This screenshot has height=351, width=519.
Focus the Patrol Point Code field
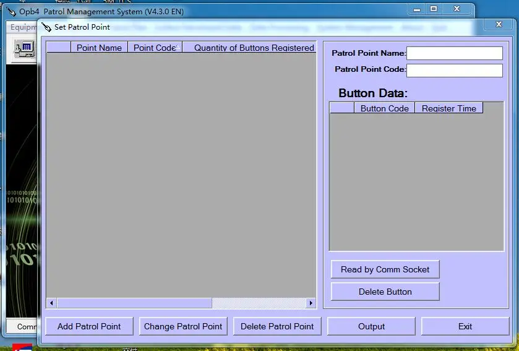[x=455, y=70]
